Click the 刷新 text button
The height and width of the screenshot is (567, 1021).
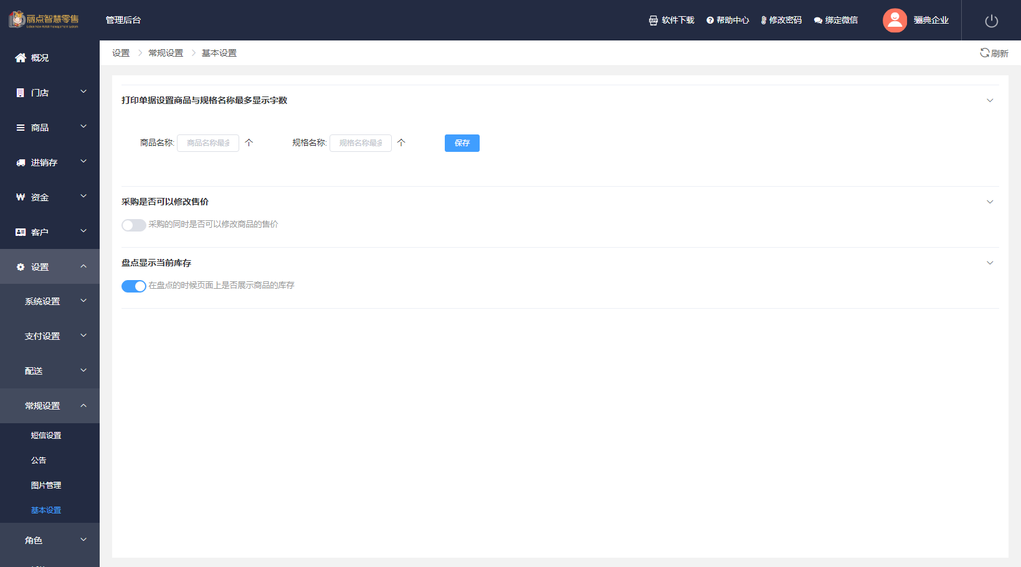point(999,54)
